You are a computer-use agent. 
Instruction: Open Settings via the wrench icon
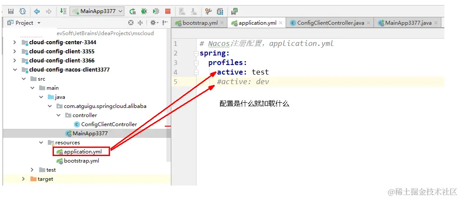click(x=208, y=11)
